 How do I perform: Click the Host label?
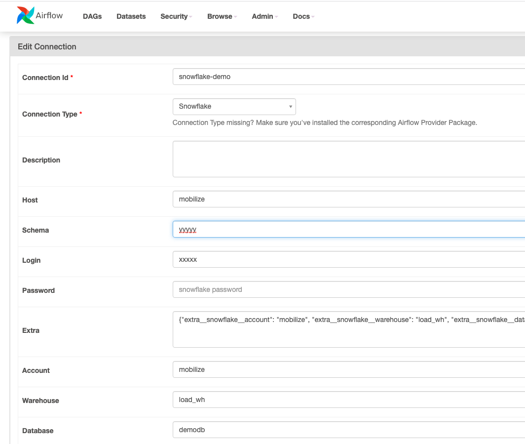tap(30, 200)
